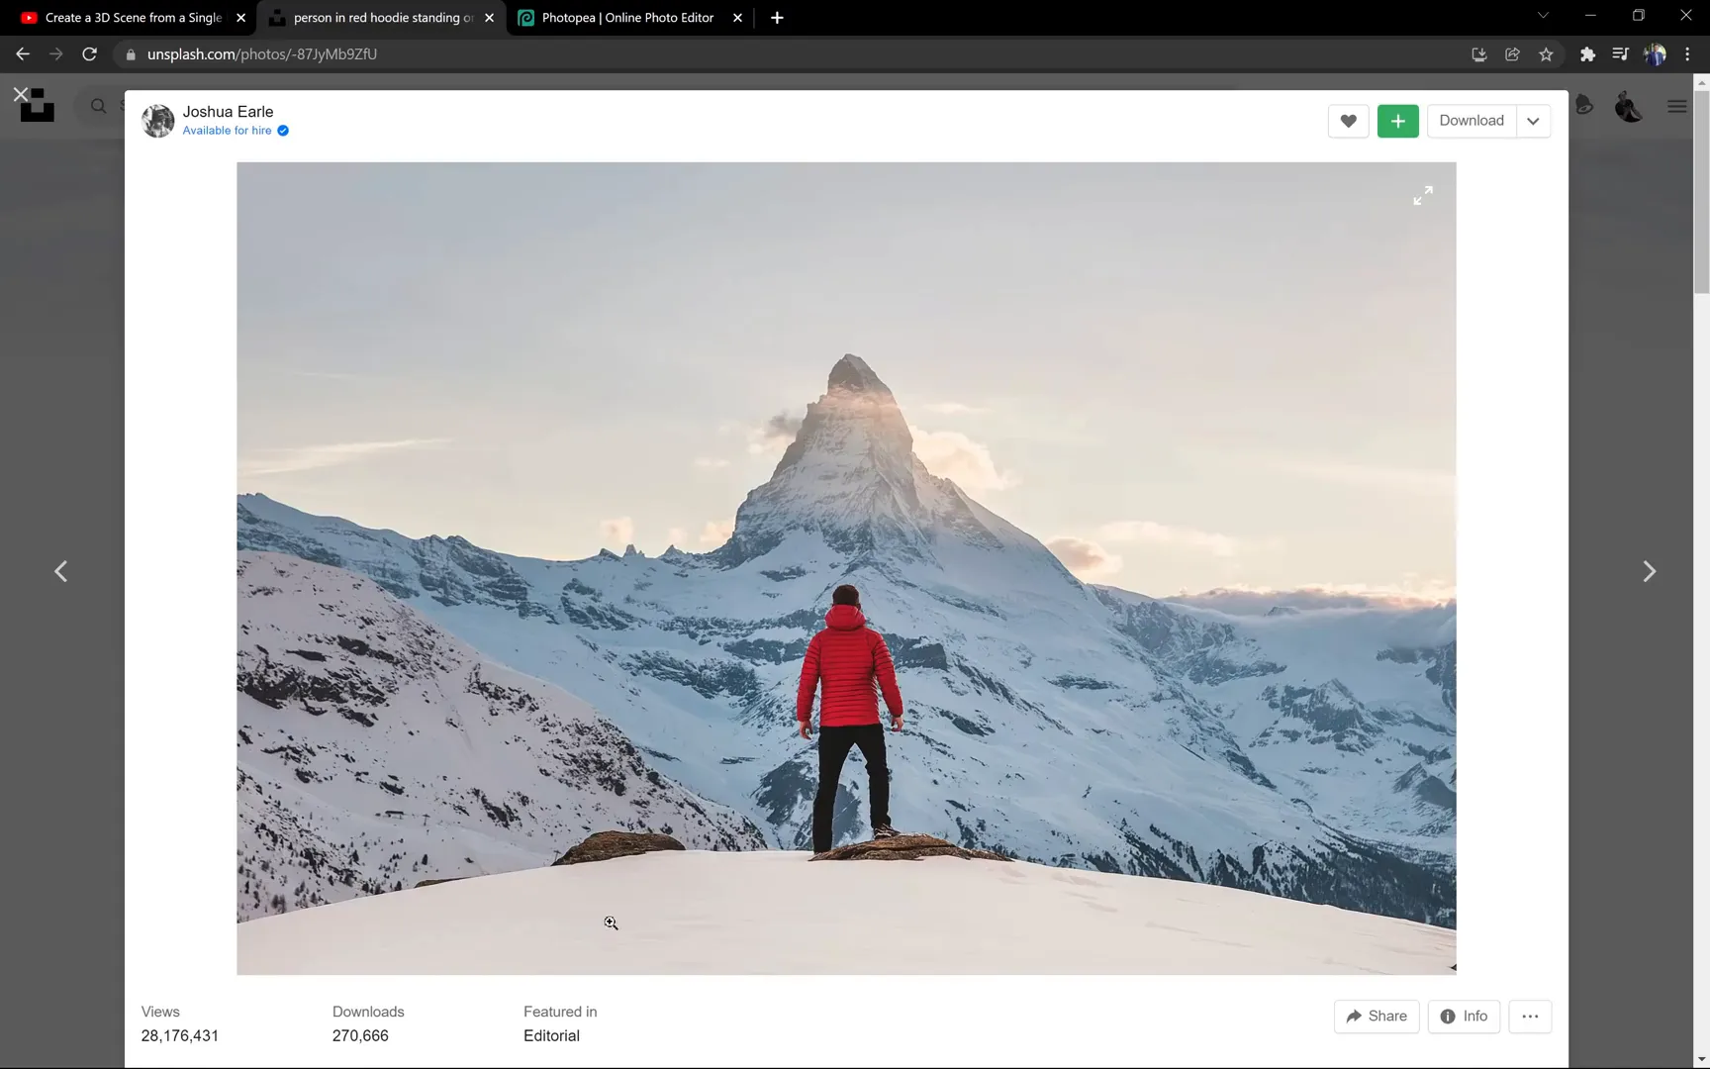Go to previous photo with left chevron
Viewport: 1710px width, 1069px height.
coord(61,571)
